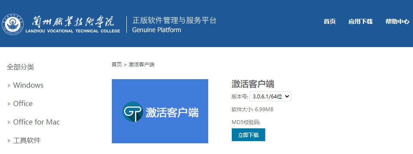Click the 立即下载 download button
Image resolution: width=413 pixels, height=154 pixels.
(248, 135)
